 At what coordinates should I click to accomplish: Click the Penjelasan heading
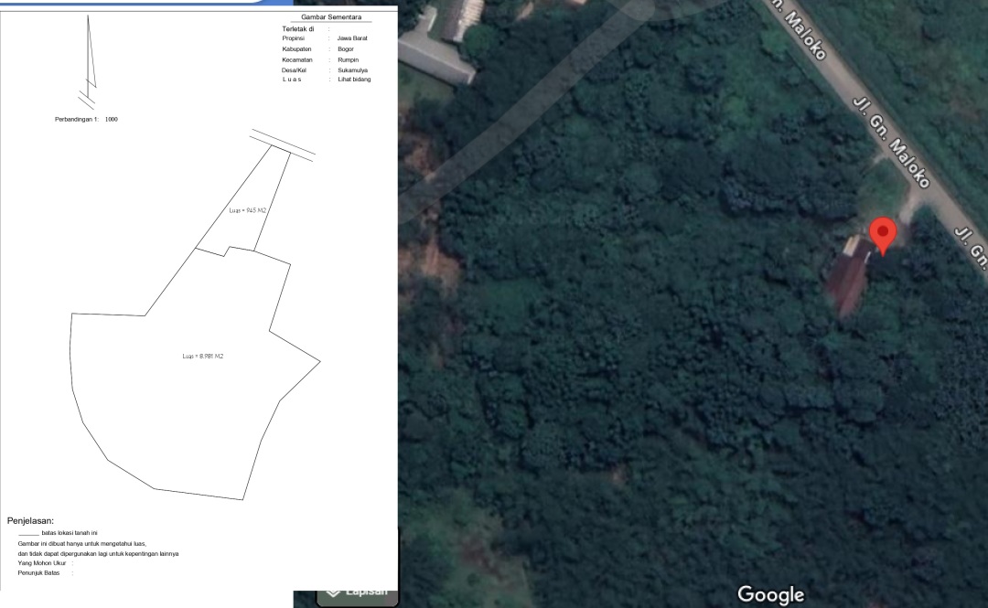pyautogui.click(x=30, y=520)
